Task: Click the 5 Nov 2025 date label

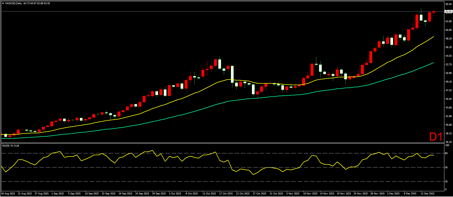Action: 293,194
